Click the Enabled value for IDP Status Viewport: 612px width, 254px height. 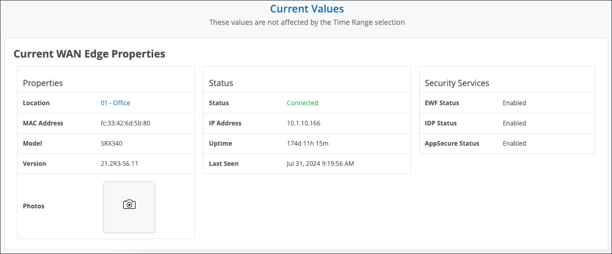(x=514, y=123)
